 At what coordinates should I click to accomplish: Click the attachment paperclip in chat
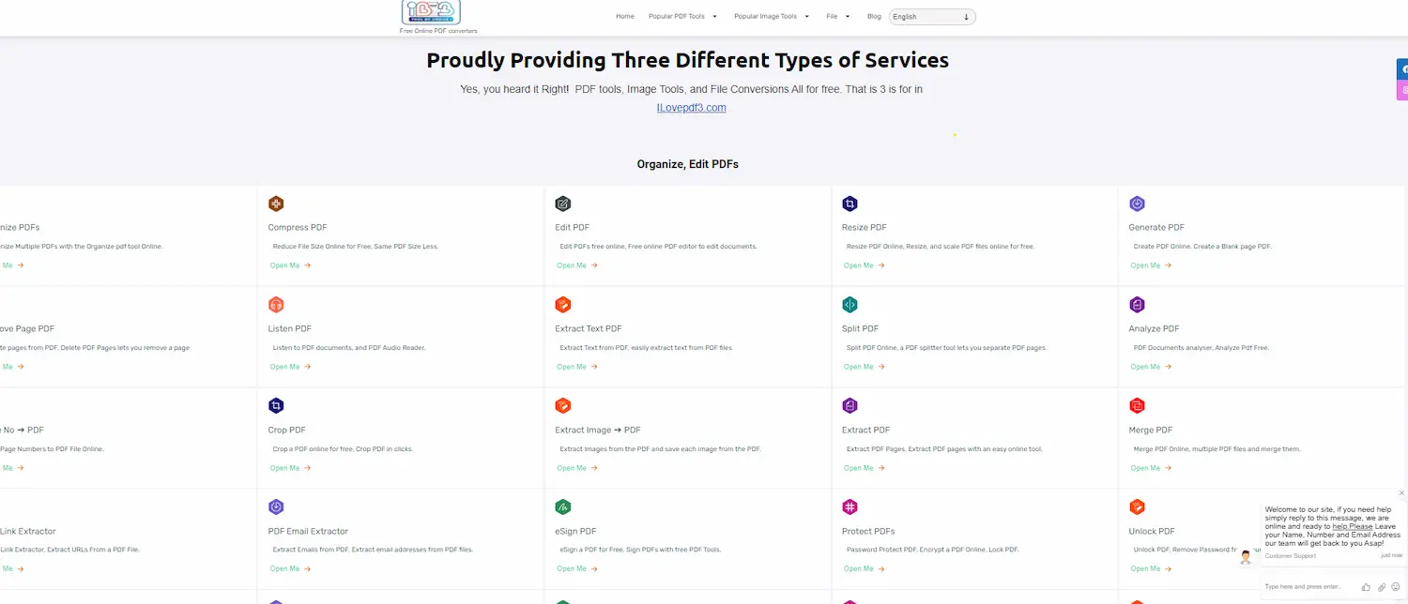(x=1382, y=587)
